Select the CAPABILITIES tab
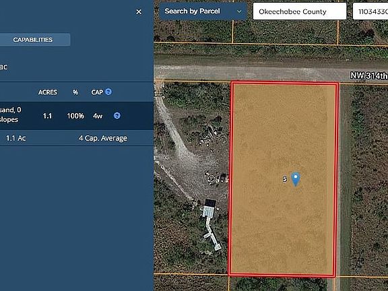Screen dimensions: 388x291 (33, 40)
